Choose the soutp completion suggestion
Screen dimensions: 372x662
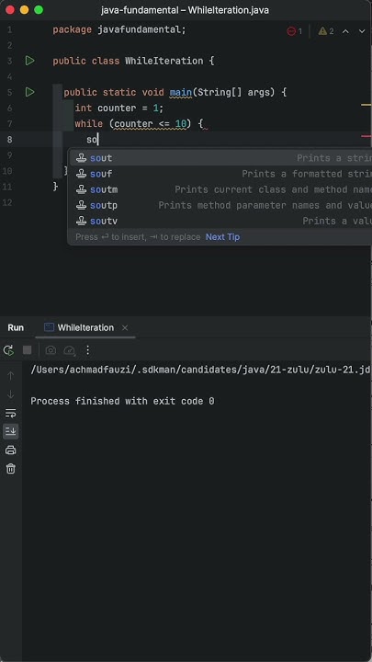[220, 205]
